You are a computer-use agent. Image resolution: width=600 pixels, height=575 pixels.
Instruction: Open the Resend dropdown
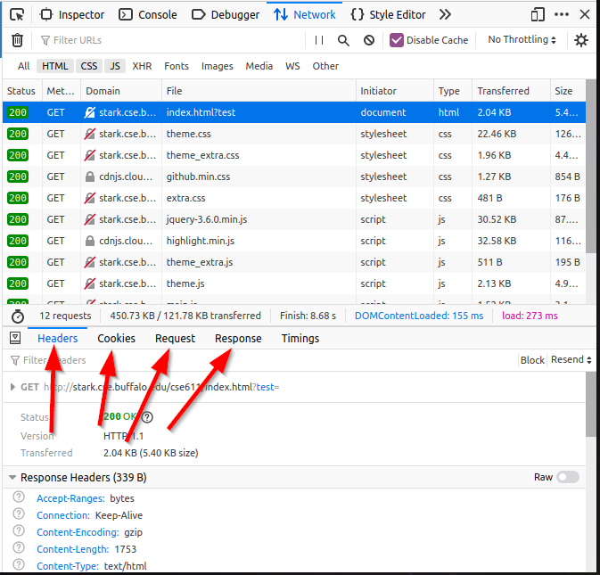click(x=571, y=360)
